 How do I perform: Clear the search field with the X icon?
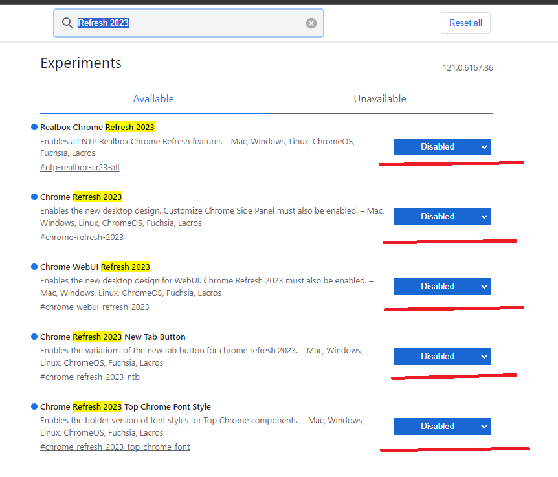coord(311,23)
